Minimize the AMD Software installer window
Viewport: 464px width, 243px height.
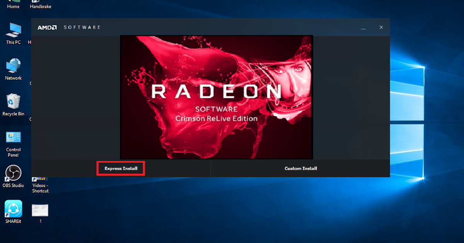363,27
